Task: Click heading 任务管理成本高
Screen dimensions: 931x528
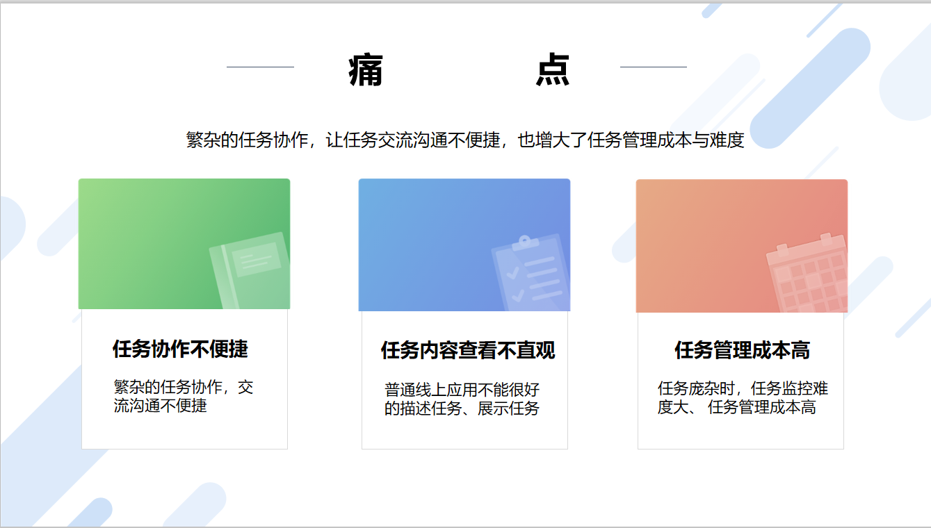Action: point(742,350)
